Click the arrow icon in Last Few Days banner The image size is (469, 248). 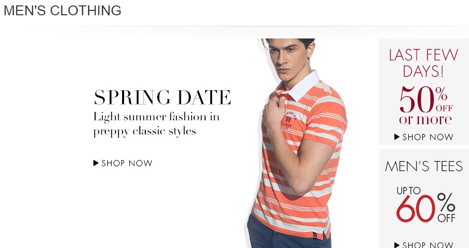(x=397, y=137)
